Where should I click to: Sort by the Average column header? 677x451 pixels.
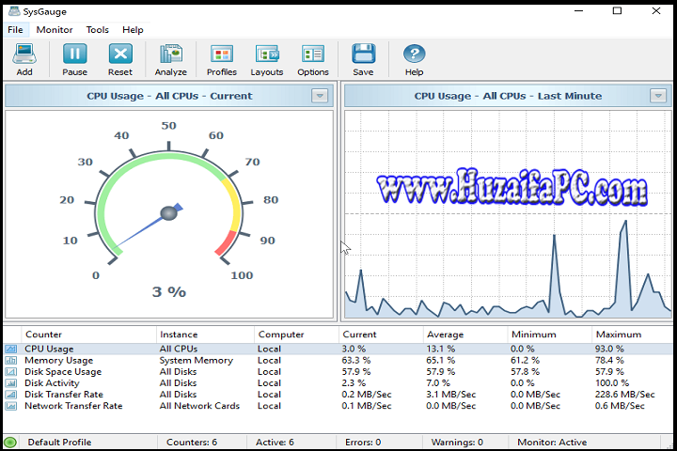465,334
